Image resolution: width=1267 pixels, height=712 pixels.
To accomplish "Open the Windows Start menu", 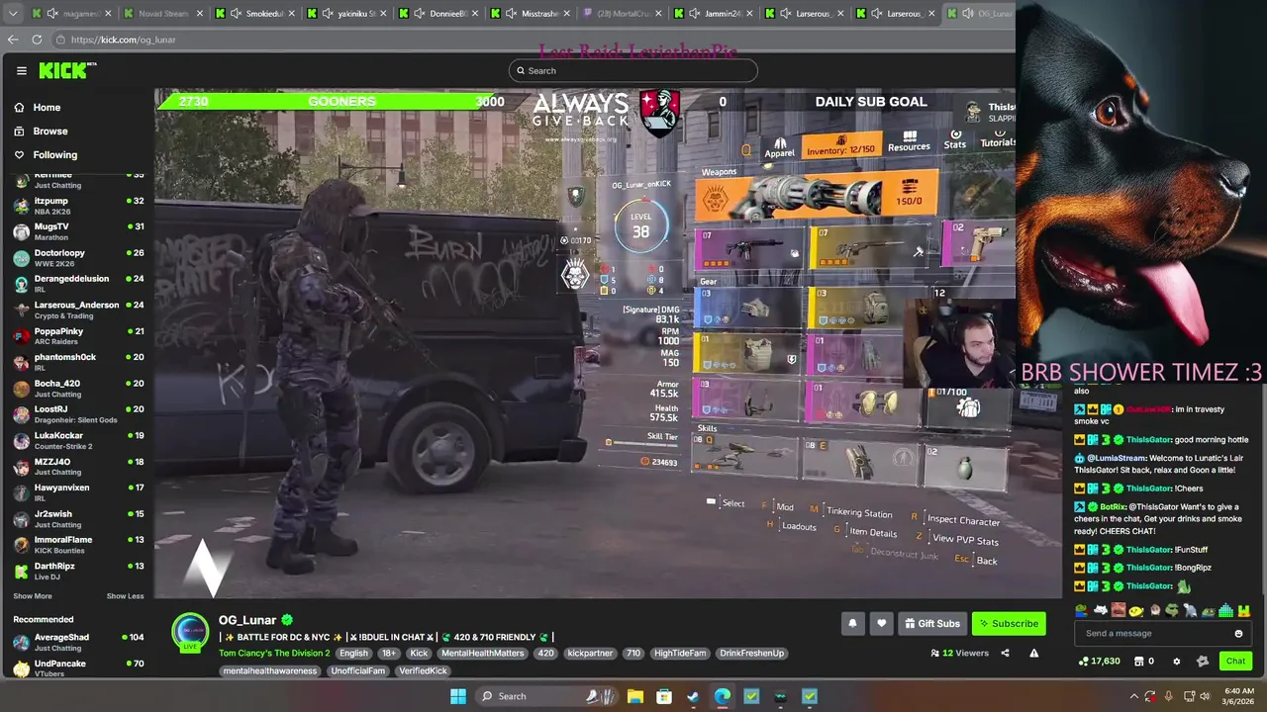I will click(457, 696).
